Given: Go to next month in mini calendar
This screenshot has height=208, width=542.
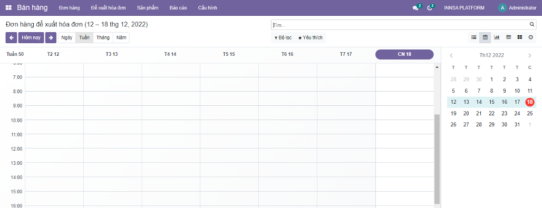Looking at the screenshot, I should coord(530,55).
